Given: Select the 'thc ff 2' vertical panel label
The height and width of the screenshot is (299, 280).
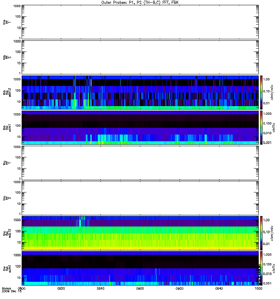Looking at the screenshot, I should pyautogui.click(x=7, y=198).
